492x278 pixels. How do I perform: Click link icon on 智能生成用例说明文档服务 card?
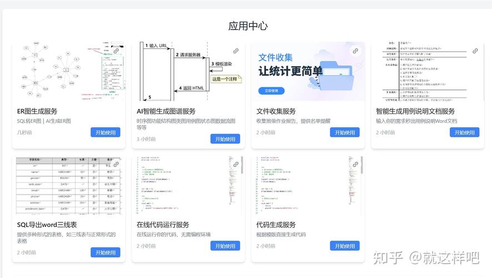(x=475, y=51)
